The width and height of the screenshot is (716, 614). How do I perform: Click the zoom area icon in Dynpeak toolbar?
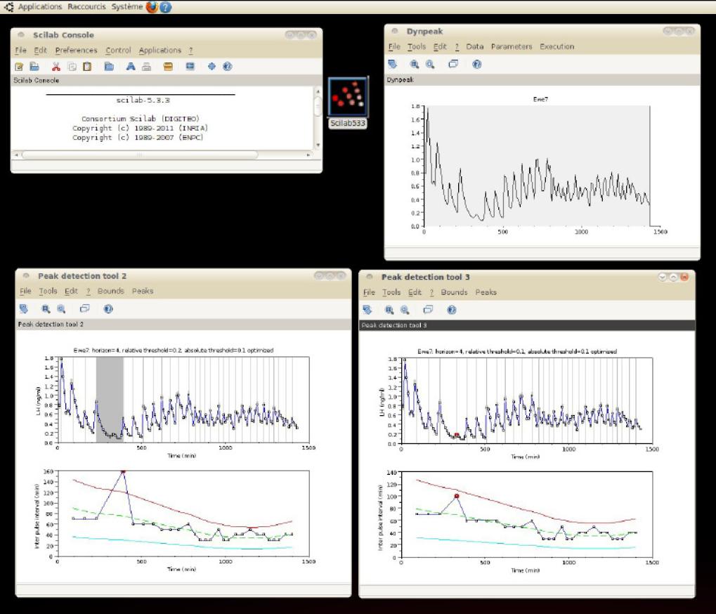click(x=414, y=65)
